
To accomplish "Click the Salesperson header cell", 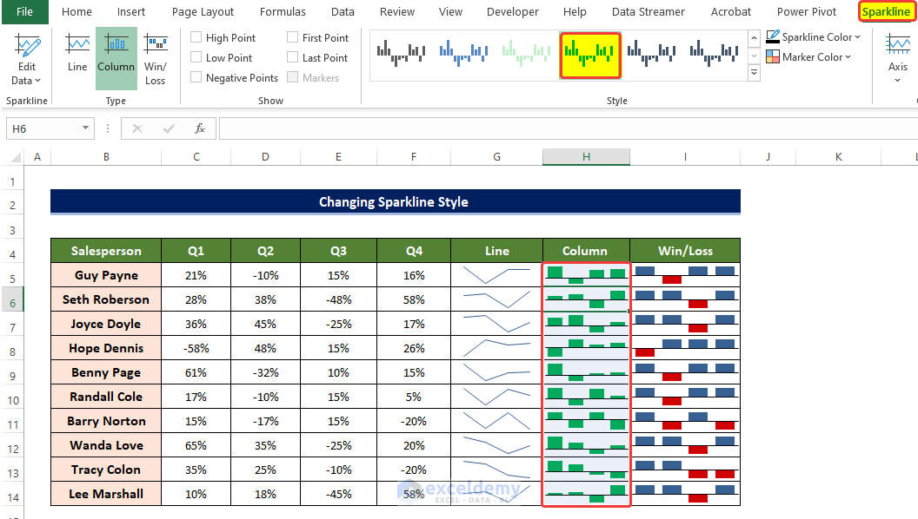I will coord(106,251).
